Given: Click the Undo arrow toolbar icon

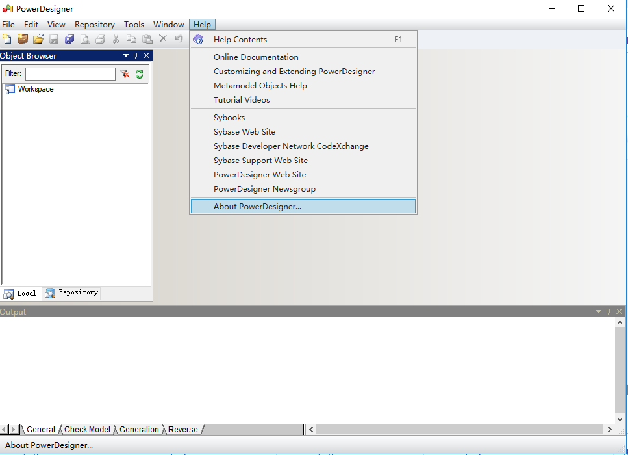Looking at the screenshot, I should [179, 39].
